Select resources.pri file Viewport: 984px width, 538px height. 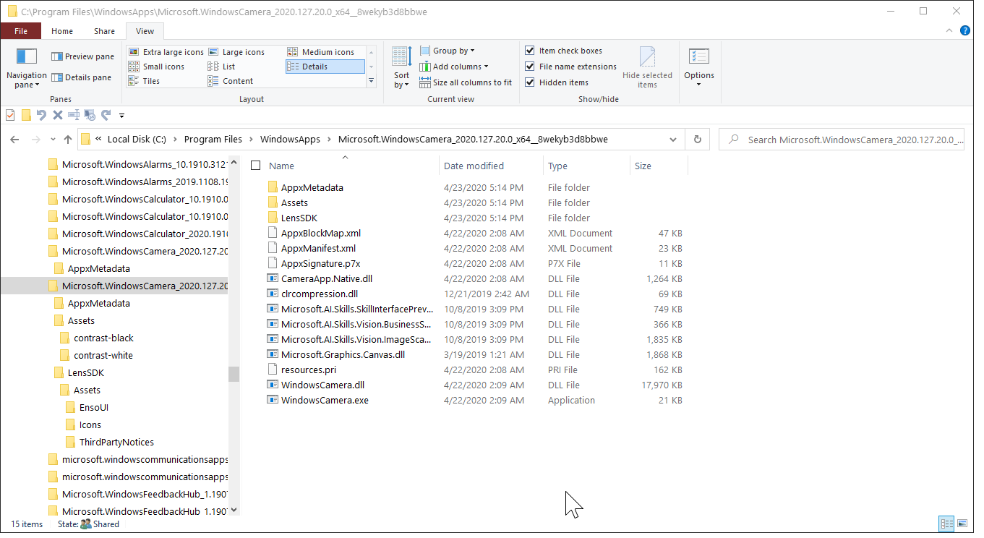(x=309, y=370)
